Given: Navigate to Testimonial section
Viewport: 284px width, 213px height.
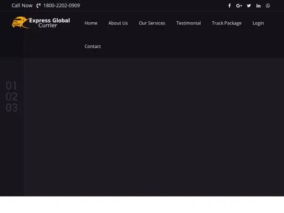Looking at the screenshot, I should pos(188,23).
